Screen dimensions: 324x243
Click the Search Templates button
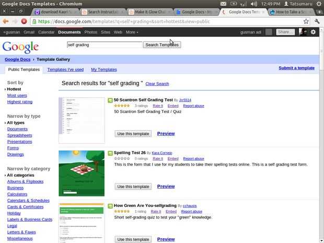(x=162, y=45)
